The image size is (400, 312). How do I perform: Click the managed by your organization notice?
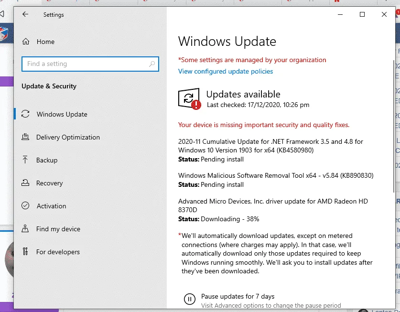pyautogui.click(x=252, y=60)
